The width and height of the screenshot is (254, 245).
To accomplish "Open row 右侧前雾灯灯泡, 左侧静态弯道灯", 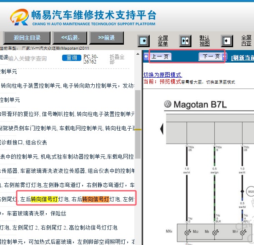I will point(67,185).
